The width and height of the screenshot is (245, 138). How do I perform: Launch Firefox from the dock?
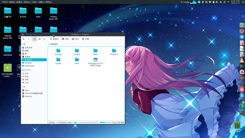click(x=242, y=31)
